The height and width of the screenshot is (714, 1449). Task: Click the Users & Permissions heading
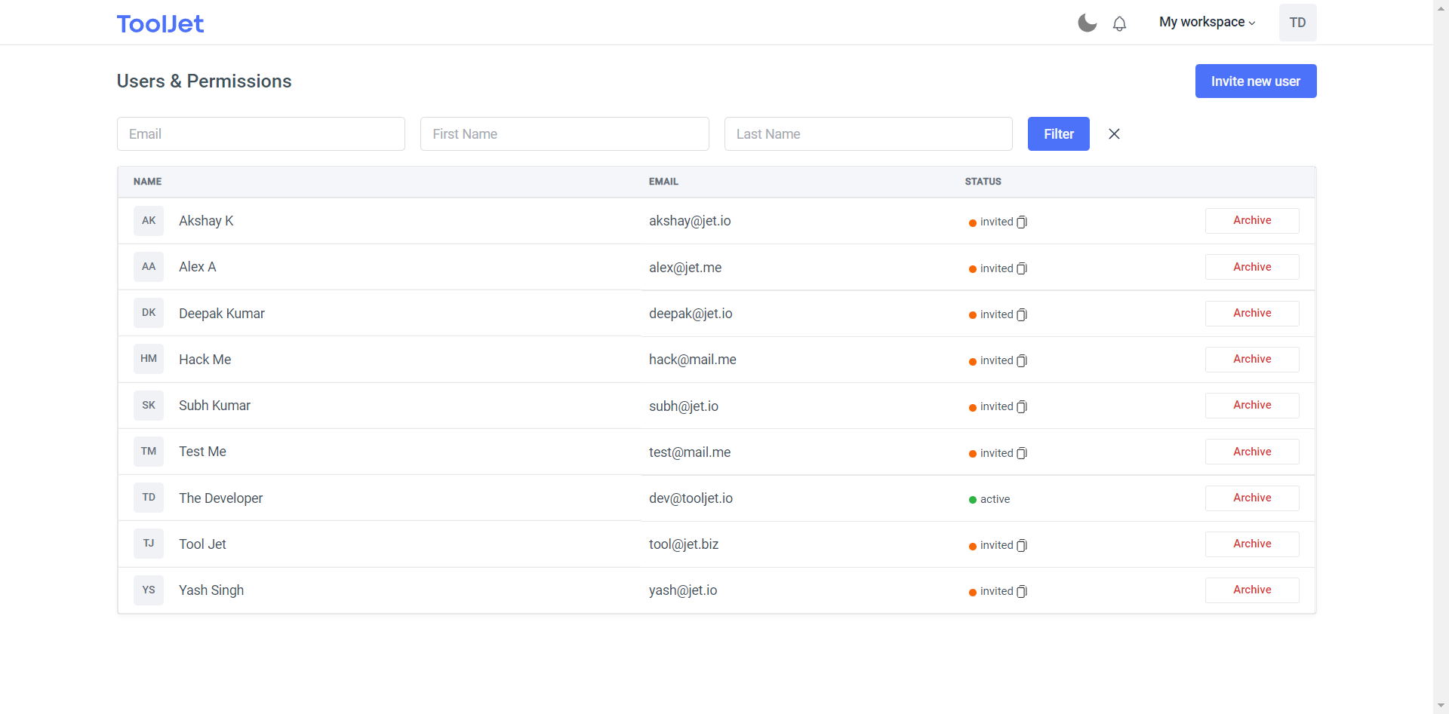[x=204, y=81]
